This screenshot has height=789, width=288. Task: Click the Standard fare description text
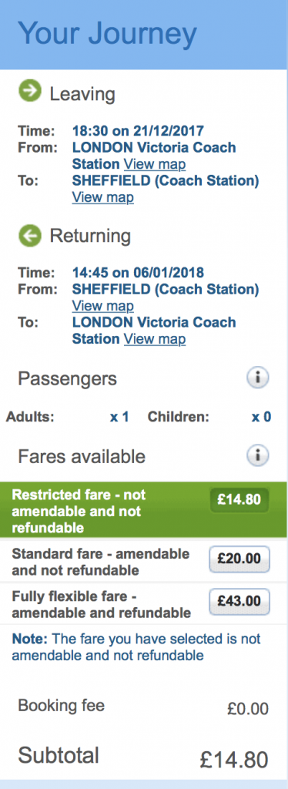tap(101, 562)
